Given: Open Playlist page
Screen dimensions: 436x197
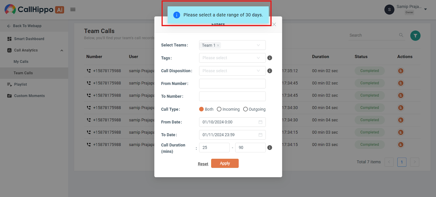Looking at the screenshot, I should coord(20,84).
